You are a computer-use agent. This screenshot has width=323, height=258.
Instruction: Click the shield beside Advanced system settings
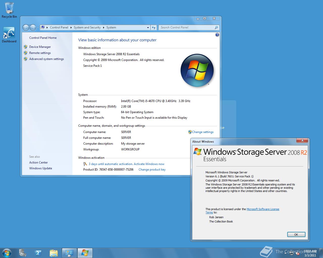25,59
